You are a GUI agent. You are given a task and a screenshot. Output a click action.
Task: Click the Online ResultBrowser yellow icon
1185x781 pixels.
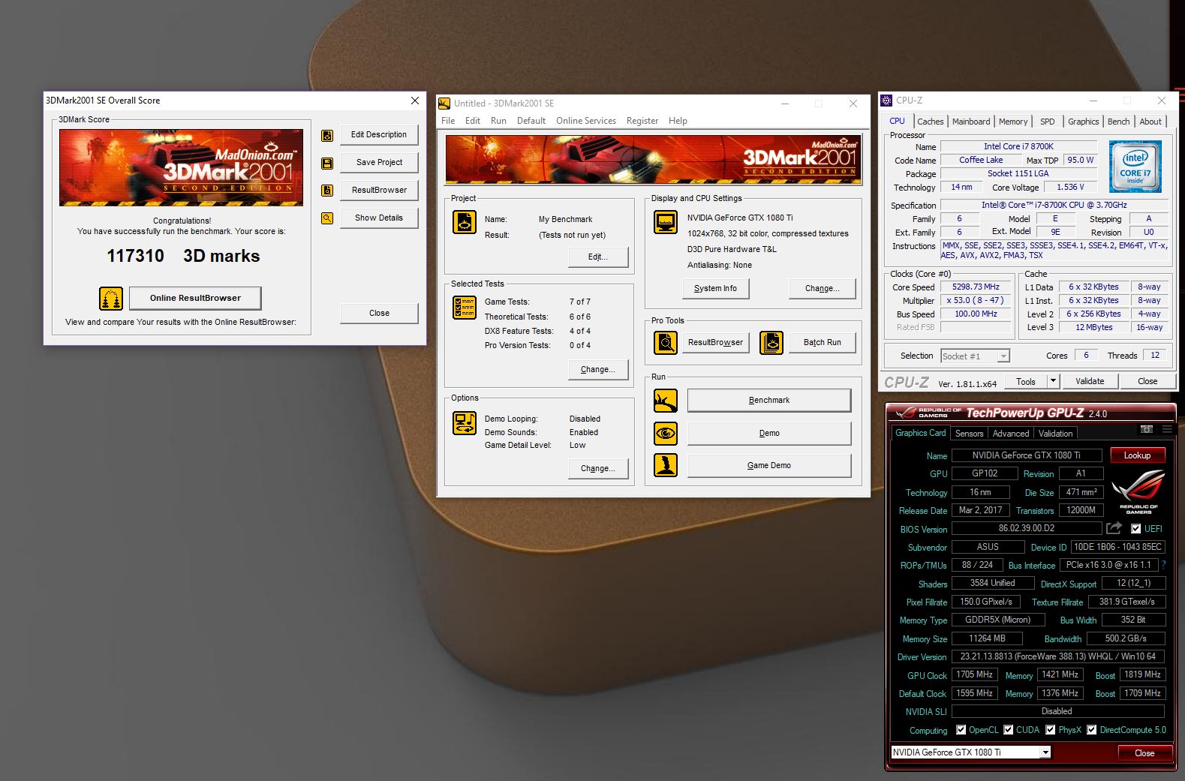click(111, 298)
